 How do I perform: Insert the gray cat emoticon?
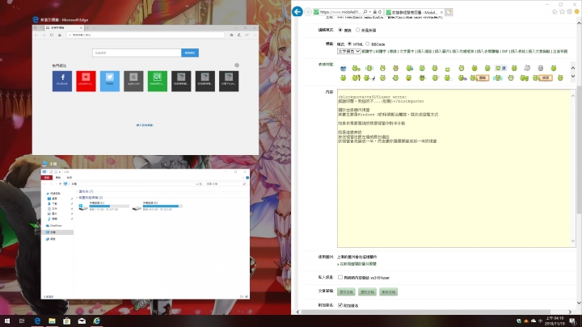541,68
